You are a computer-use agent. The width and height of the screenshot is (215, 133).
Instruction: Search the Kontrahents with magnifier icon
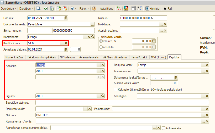pos(92,37)
